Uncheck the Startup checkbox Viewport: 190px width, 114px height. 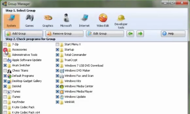point(57,50)
